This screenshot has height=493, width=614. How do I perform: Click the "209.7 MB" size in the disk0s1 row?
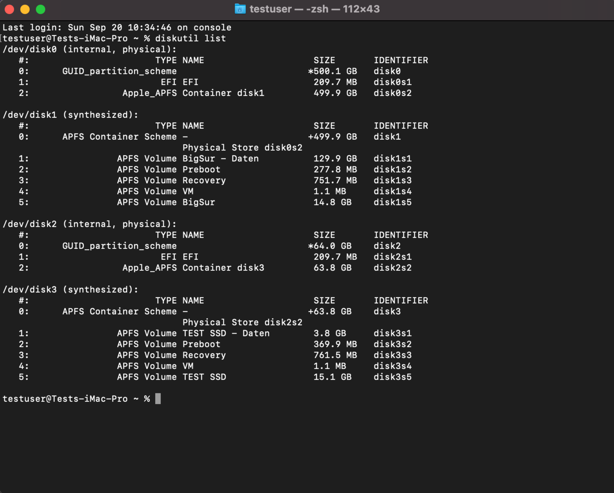336,82
